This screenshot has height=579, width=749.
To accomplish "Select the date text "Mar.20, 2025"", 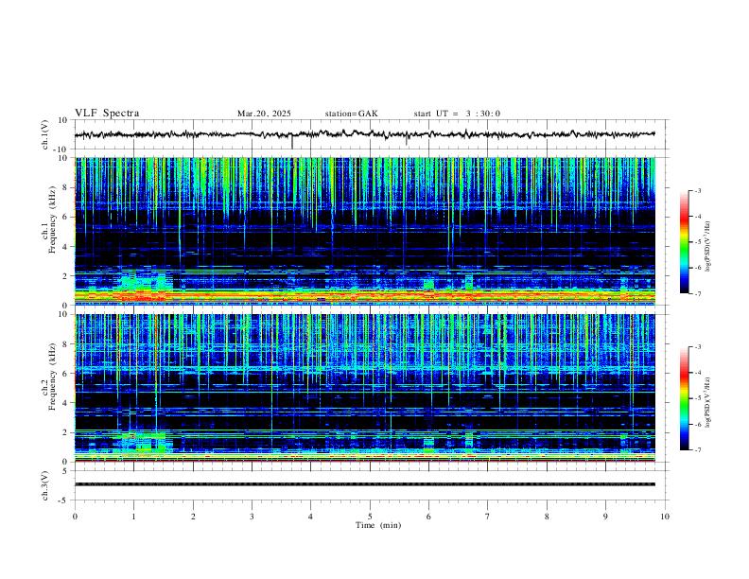I will click(264, 114).
